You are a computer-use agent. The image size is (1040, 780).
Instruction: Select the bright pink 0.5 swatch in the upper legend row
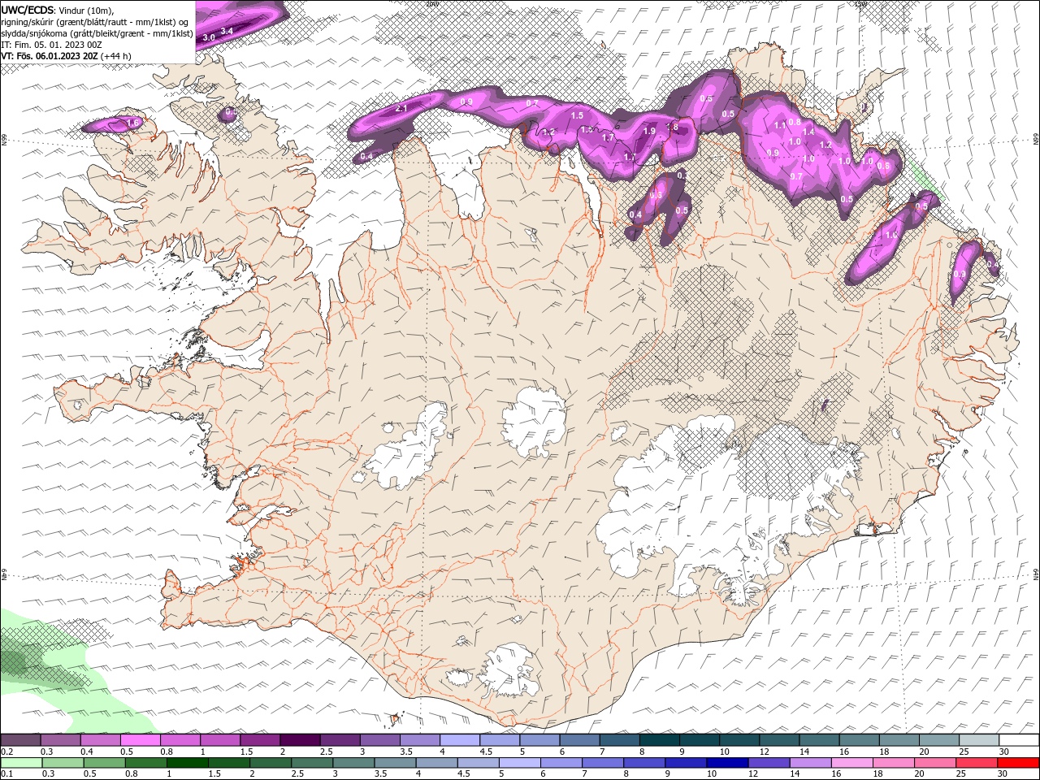pos(140,740)
